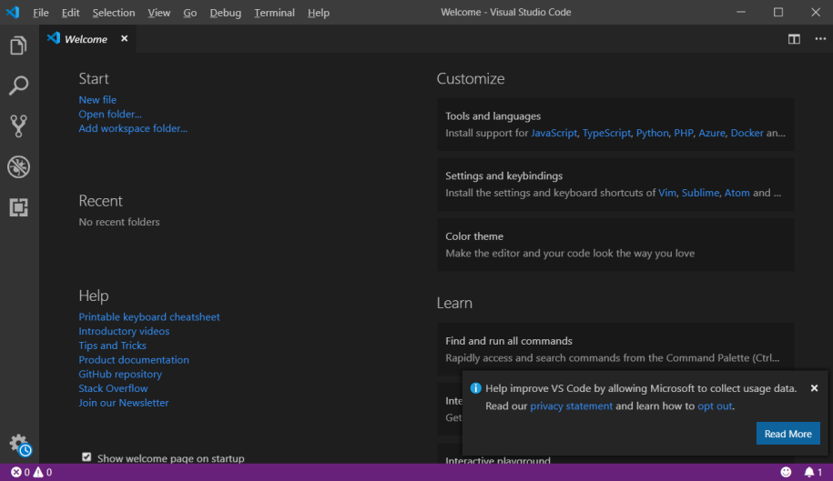Open Product documentation link

[x=134, y=359]
